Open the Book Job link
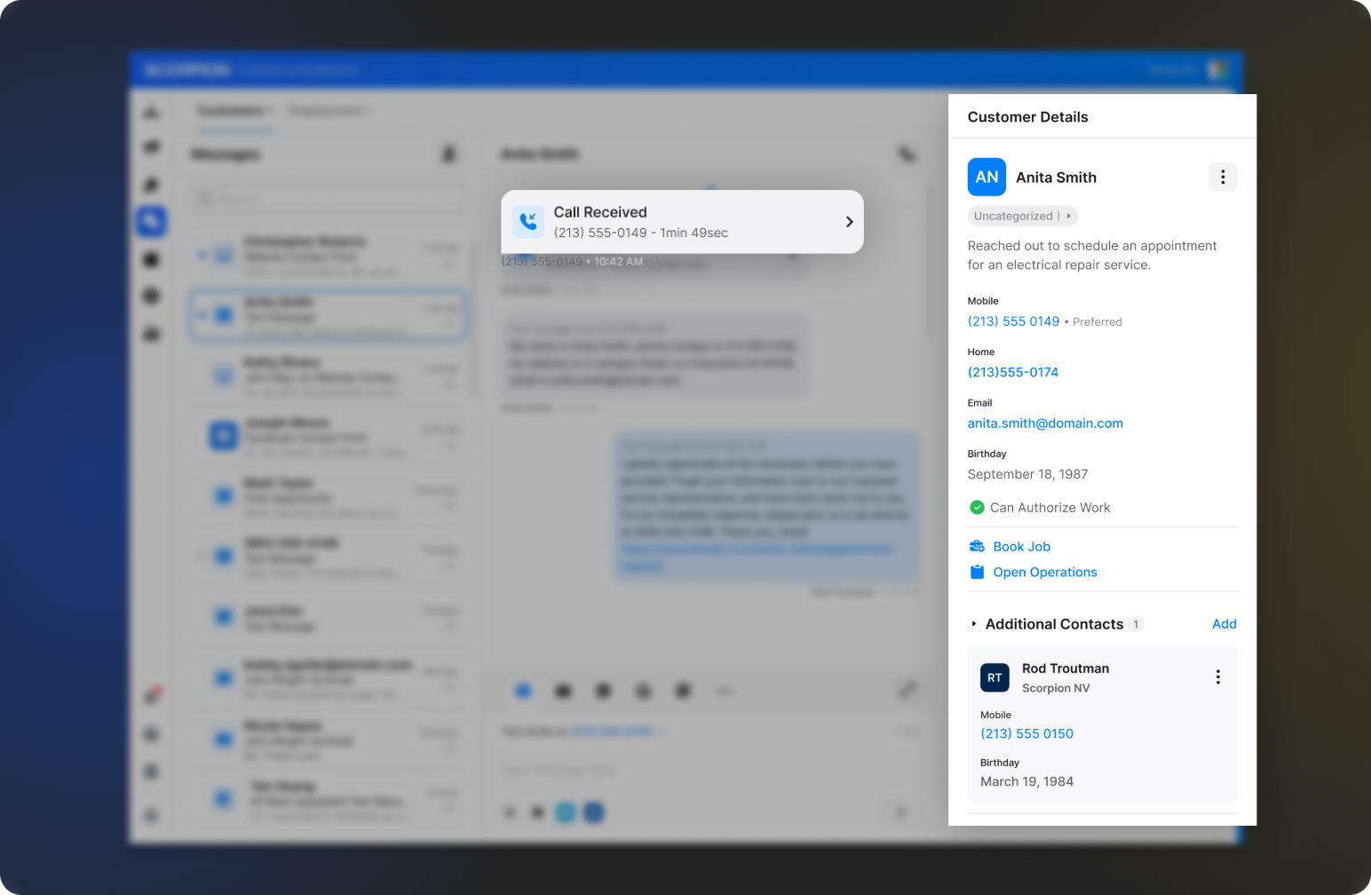 [x=1021, y=547]
